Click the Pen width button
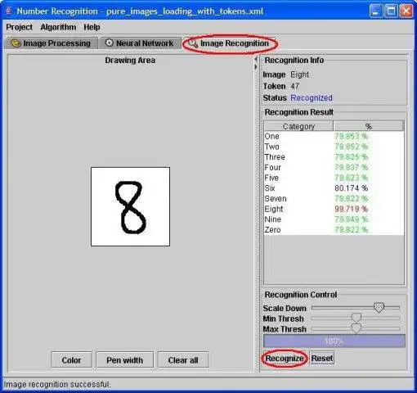 pyautogui.click(x=125, y=360)
